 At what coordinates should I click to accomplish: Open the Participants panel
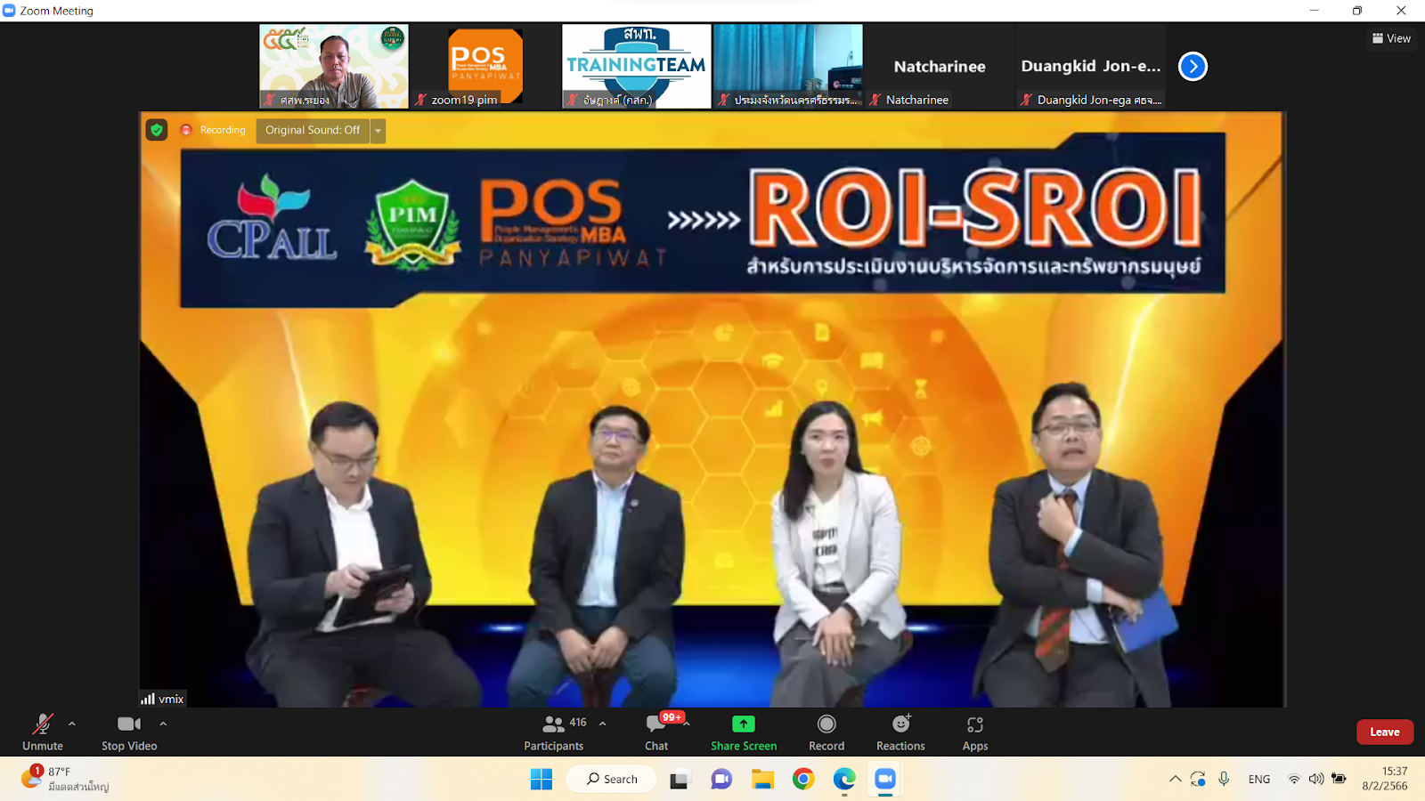[554, 732]
